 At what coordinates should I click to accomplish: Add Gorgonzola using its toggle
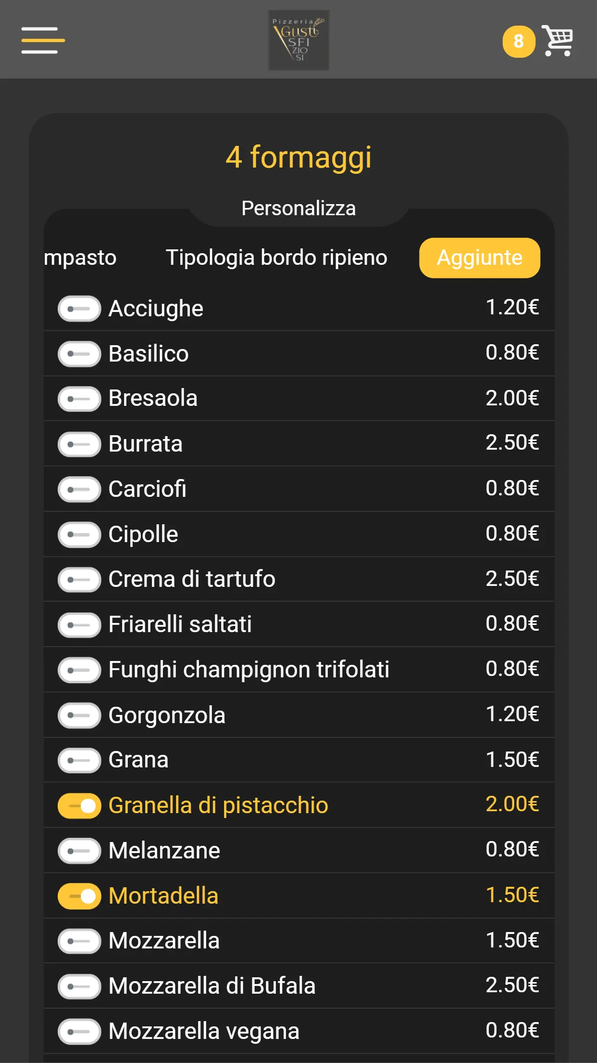tap(79, 715)
